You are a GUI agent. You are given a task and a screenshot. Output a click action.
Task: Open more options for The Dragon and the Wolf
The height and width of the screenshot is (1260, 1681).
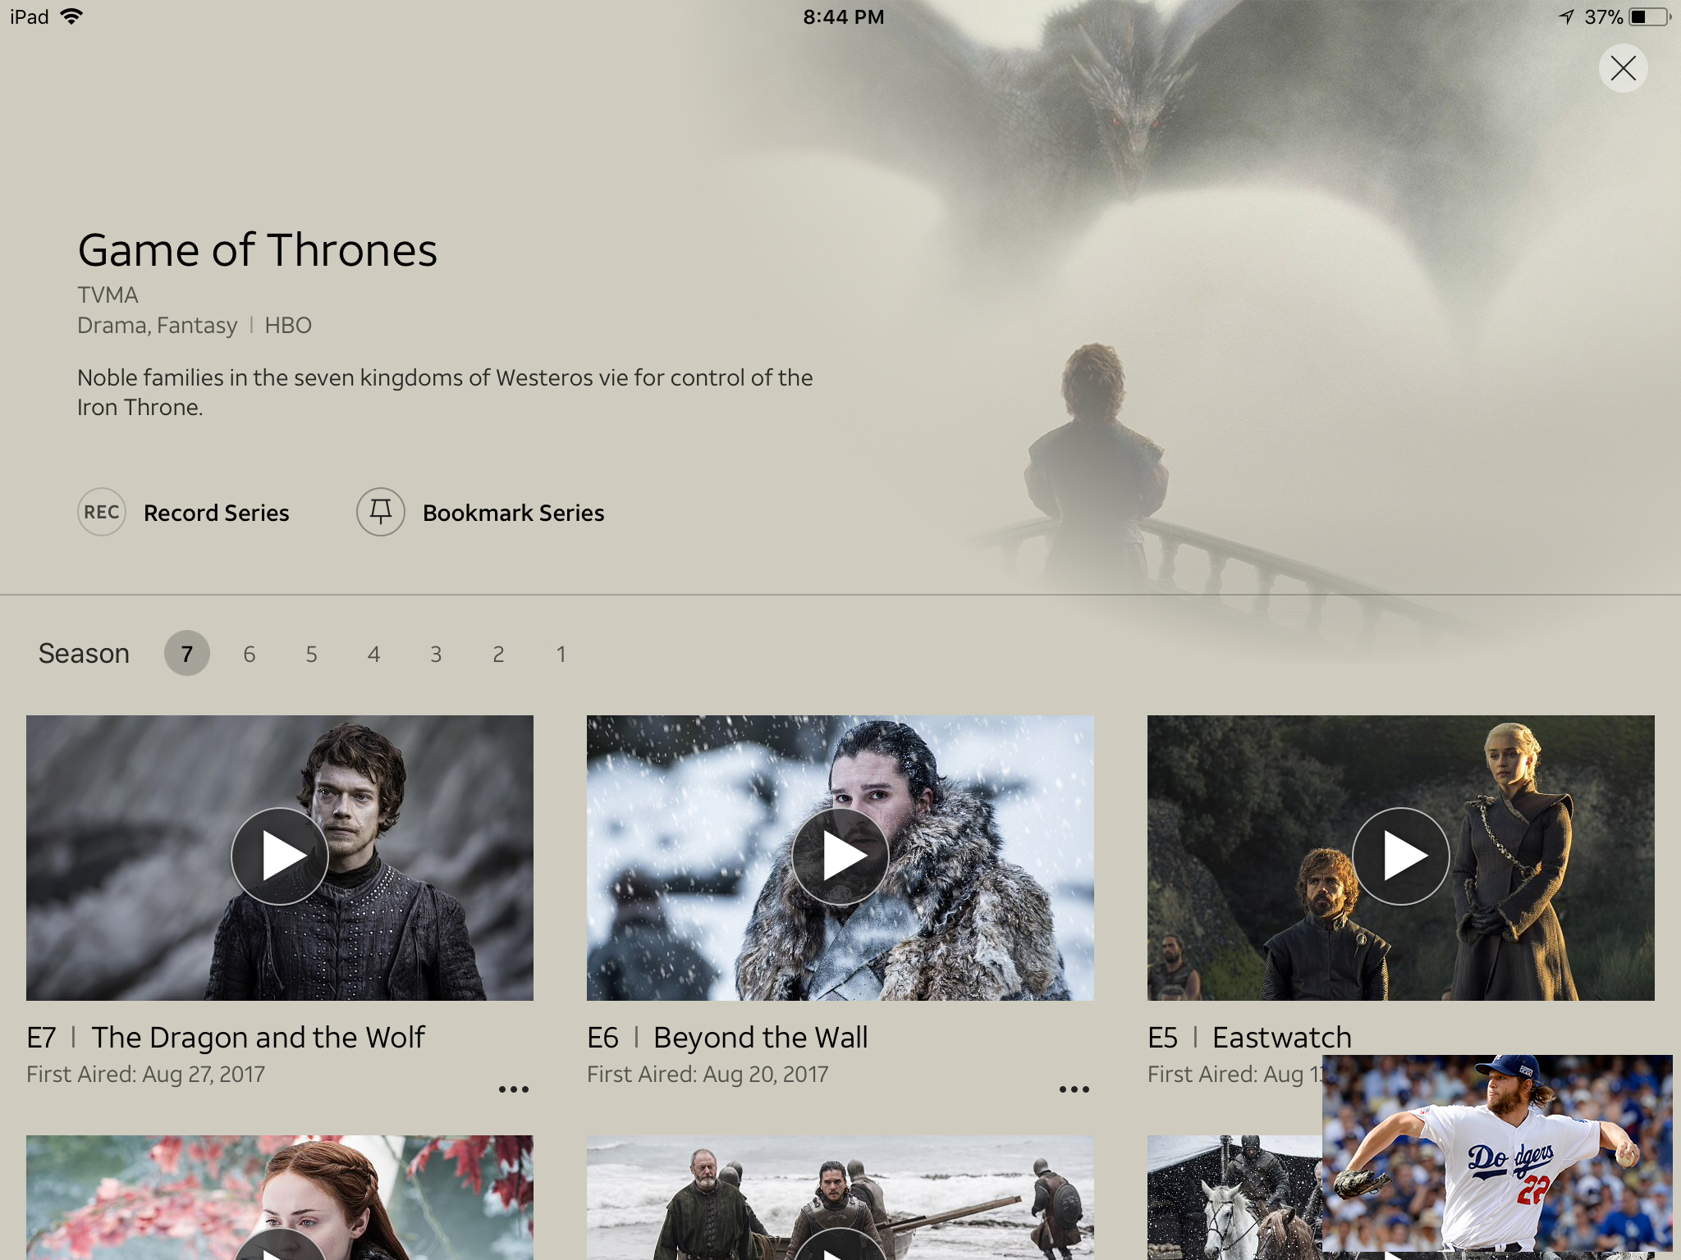pos(514,1089)
